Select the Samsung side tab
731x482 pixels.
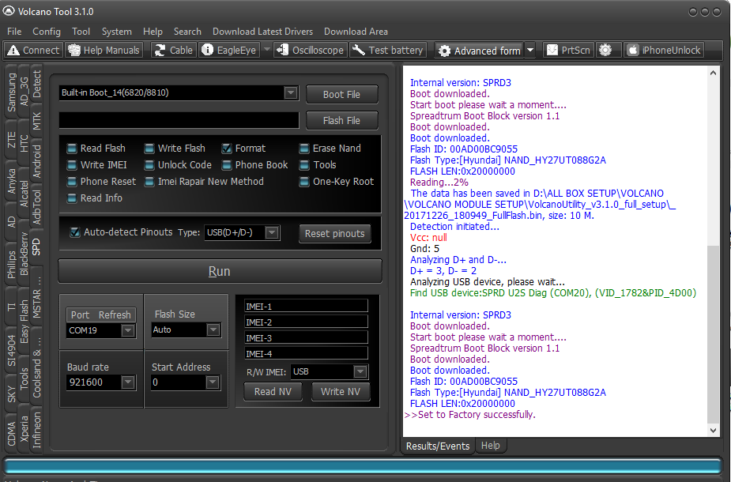pos(11,92)
